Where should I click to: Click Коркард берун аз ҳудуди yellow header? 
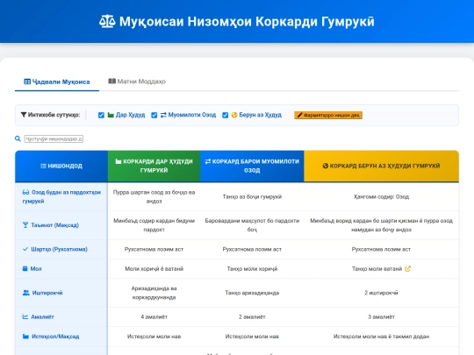381,166
